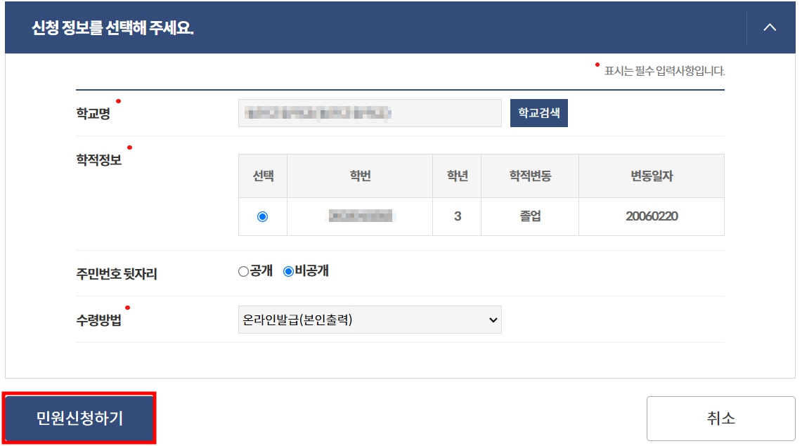Click inside the 학교명 input field
Image resolution: width=802 pixels, height=446 pixels.
(369, 113)
